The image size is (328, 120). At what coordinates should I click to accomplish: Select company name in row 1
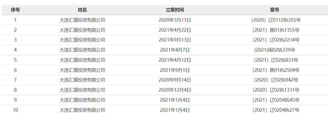[x=82, y=20]
